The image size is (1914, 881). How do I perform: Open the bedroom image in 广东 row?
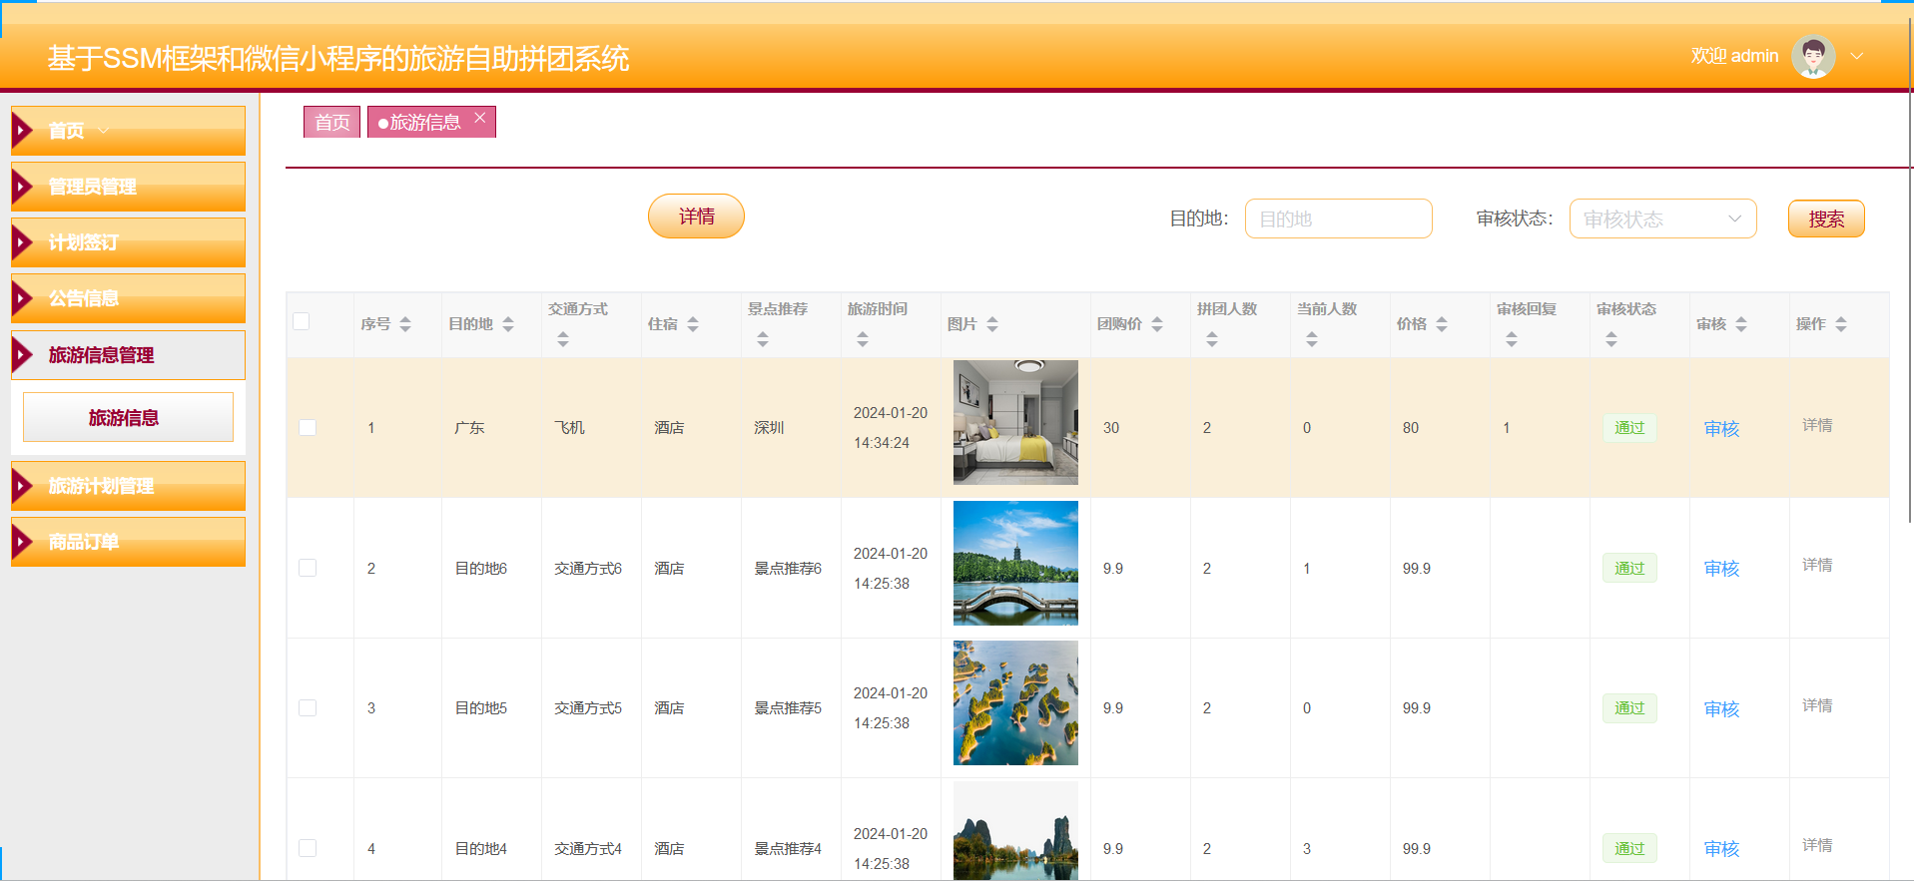click(1015, 422)
